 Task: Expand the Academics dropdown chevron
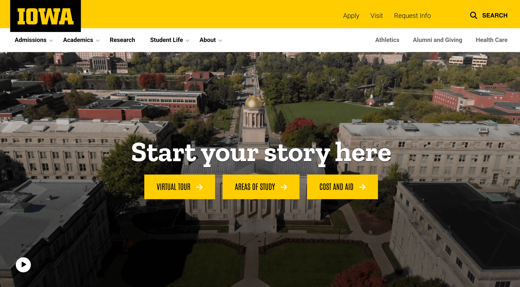[98, 41]
